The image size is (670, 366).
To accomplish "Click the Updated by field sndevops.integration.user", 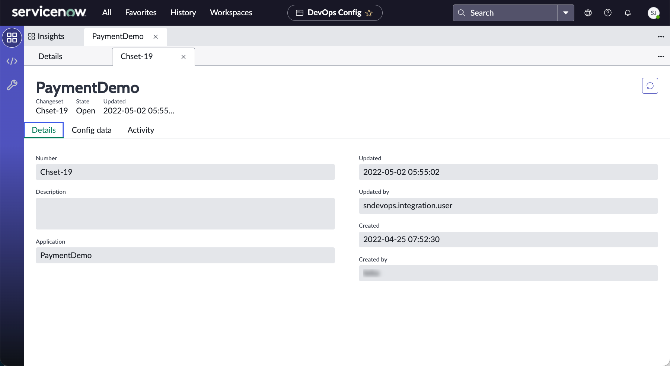I will click(x=508, y=206).
